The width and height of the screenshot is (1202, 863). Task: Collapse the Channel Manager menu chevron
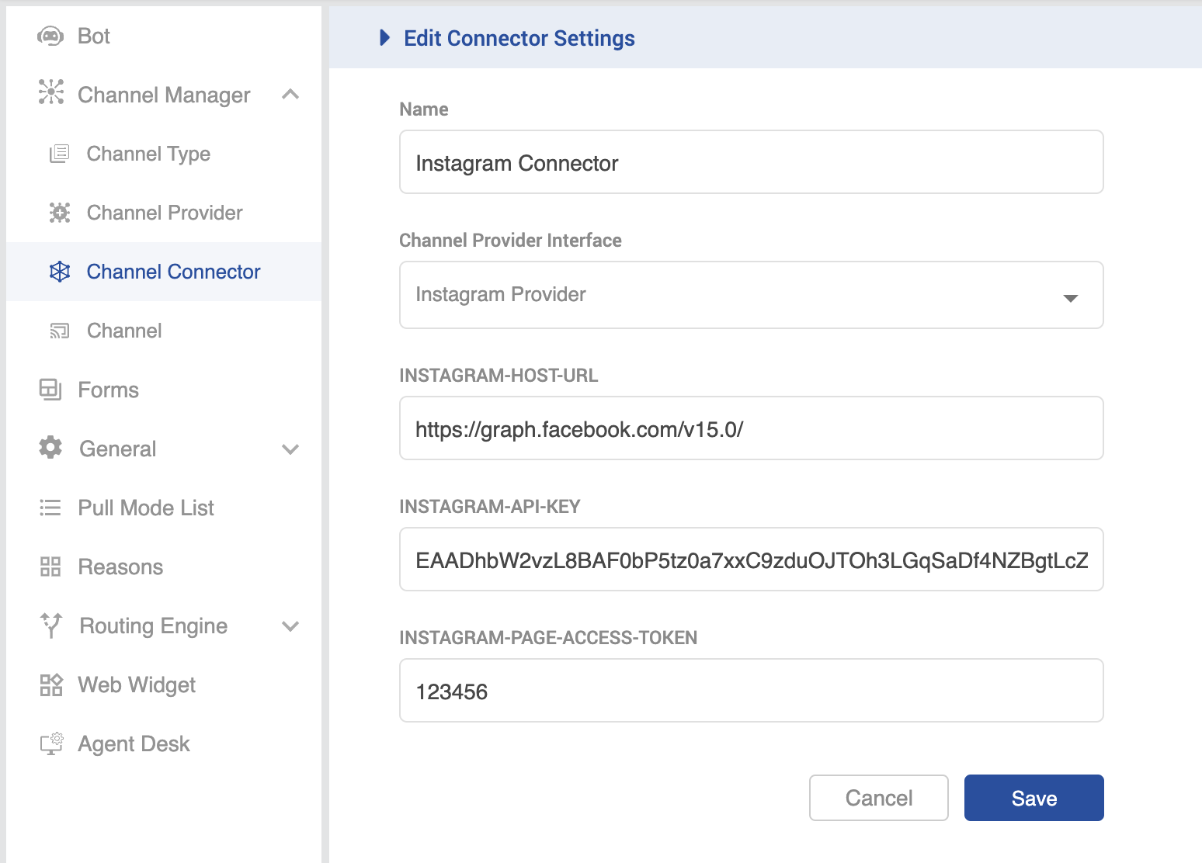point(290,95)
